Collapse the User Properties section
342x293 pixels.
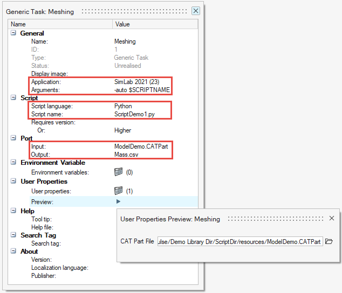coord(13,182)
